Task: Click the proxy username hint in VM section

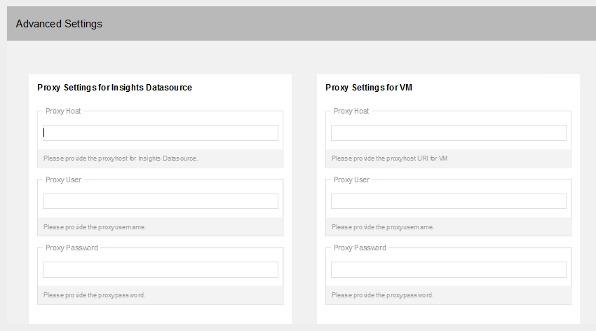Action: click(382, 227)
